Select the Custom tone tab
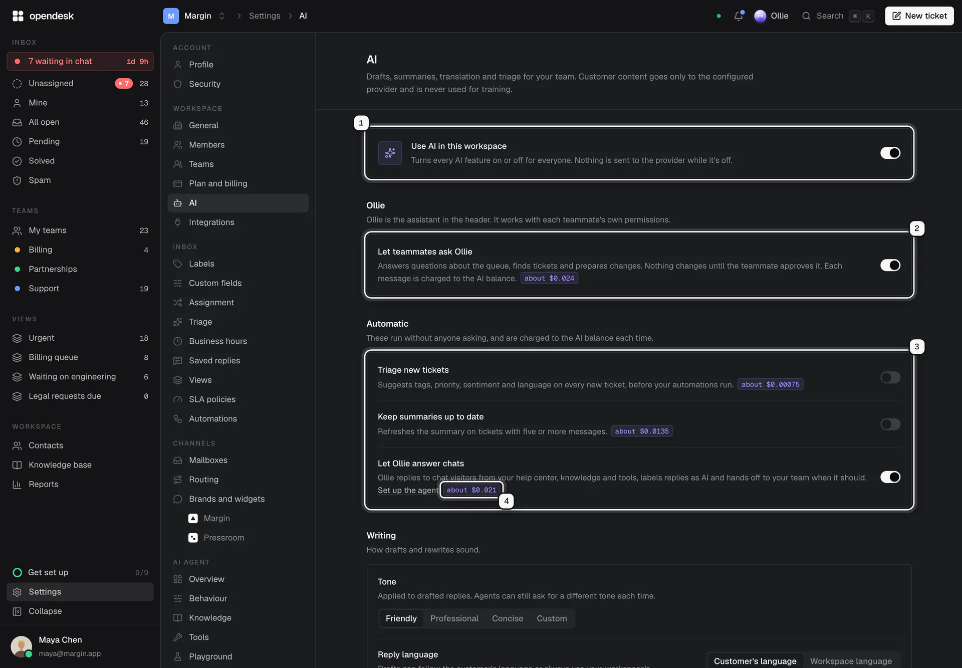The height and width of the screenshot is (668, 962). click(x=552, y=618)
